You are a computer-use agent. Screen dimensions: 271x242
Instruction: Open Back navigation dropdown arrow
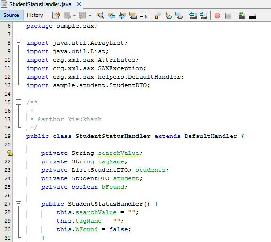click(x=74, y=16)
